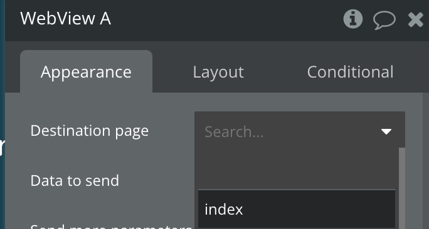Close the WebView A property editor
429x229 pixels.
point(416,20)
